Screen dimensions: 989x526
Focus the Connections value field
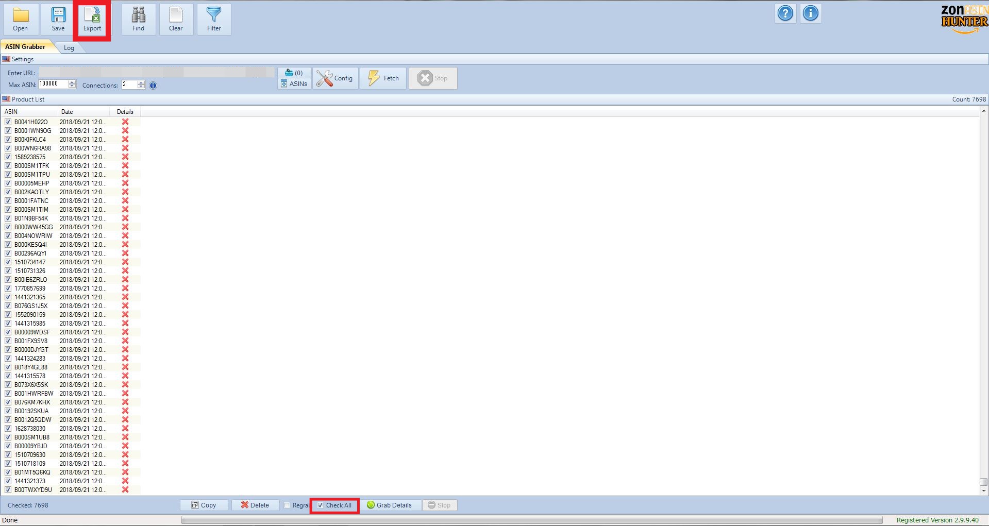click(129, 84)
